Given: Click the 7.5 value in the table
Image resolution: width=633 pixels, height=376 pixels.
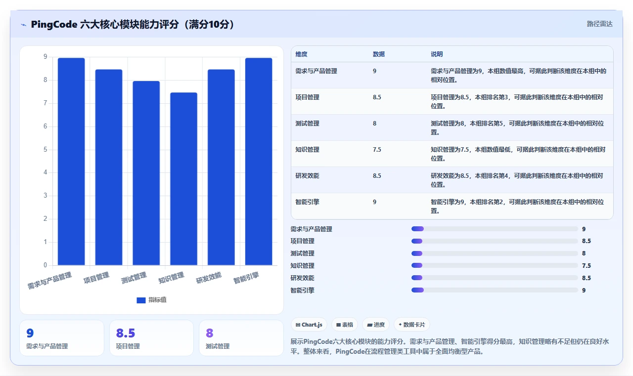Looking at the screenshot, I should 377,150.
